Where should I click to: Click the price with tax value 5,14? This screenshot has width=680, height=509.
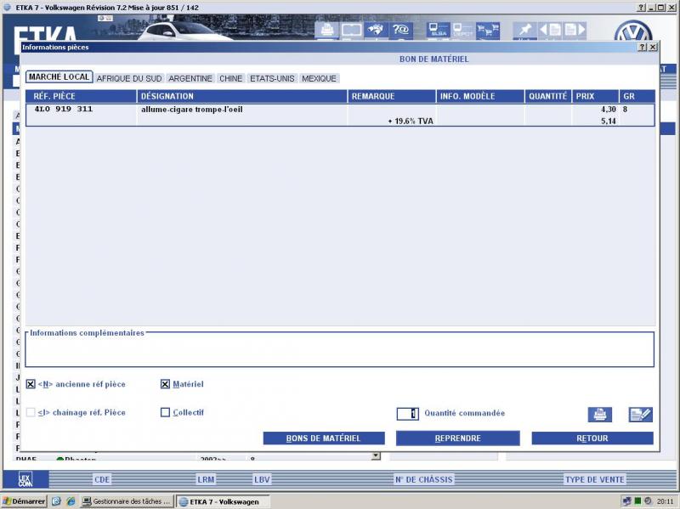point(608,121)
